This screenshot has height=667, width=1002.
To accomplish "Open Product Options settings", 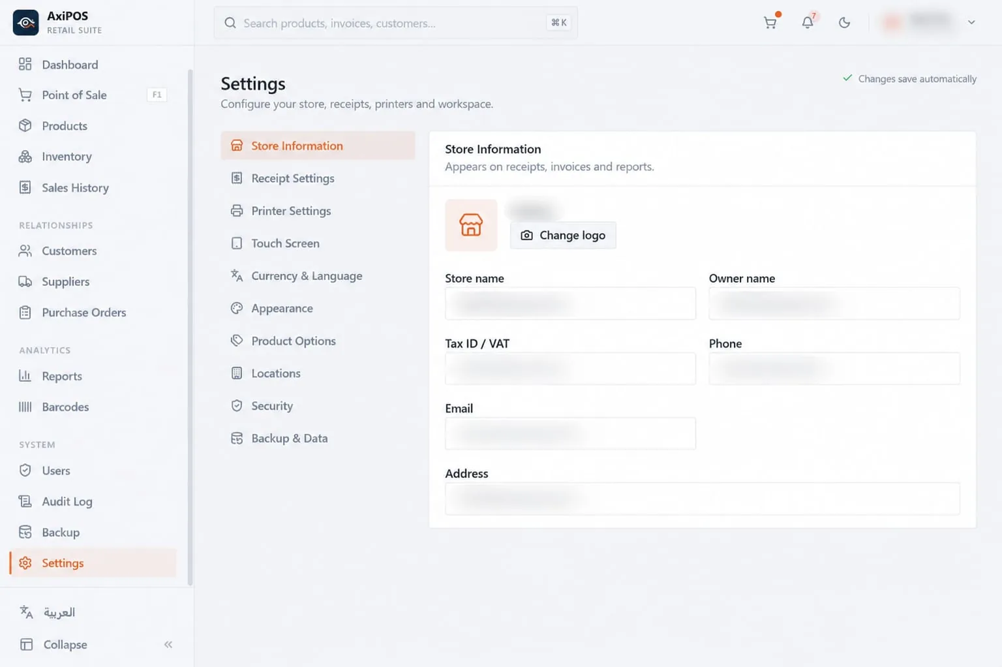I will click(x=318, y=341).
